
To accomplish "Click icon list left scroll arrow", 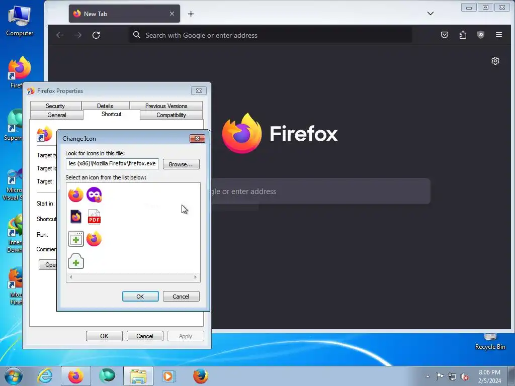I will [x=71, y=277].
